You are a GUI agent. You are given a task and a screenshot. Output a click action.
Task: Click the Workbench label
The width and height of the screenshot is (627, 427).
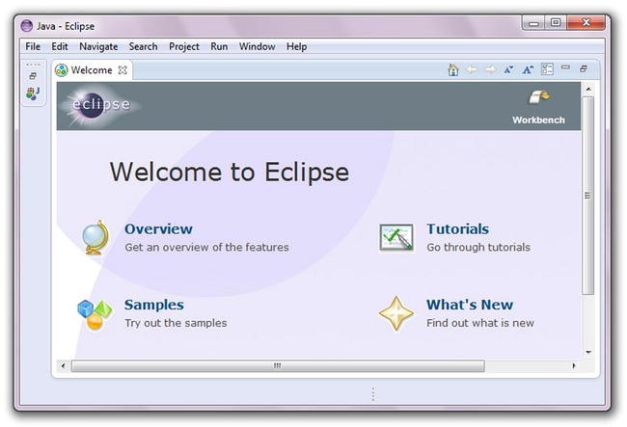pos(538,120)
